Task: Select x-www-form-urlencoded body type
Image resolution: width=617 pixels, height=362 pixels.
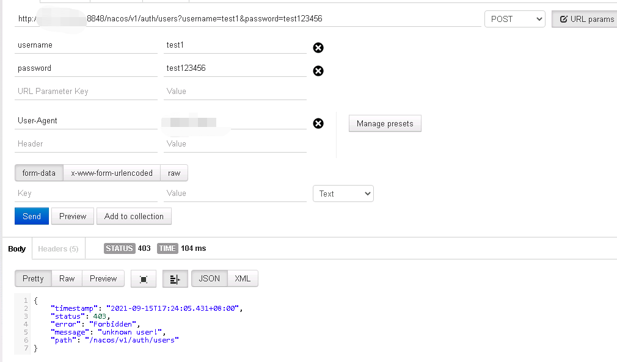Action: (x=112, y=173)
